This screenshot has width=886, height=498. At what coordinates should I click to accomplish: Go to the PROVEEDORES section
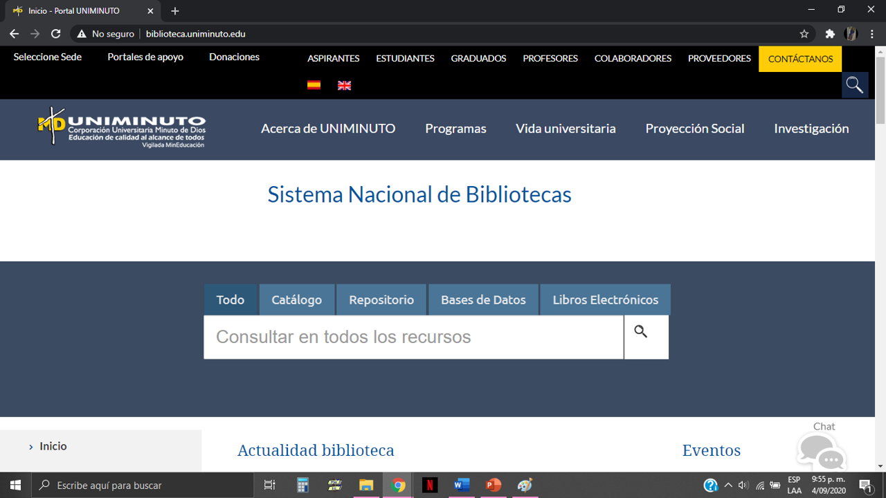tap(719, 59)
